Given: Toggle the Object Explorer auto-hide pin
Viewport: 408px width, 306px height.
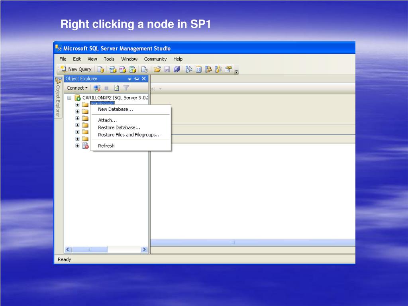Looking at the screenshot, I should click(136, 78).
